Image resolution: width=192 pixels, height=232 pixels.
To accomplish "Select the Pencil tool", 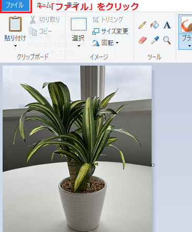I will [142, 25].
